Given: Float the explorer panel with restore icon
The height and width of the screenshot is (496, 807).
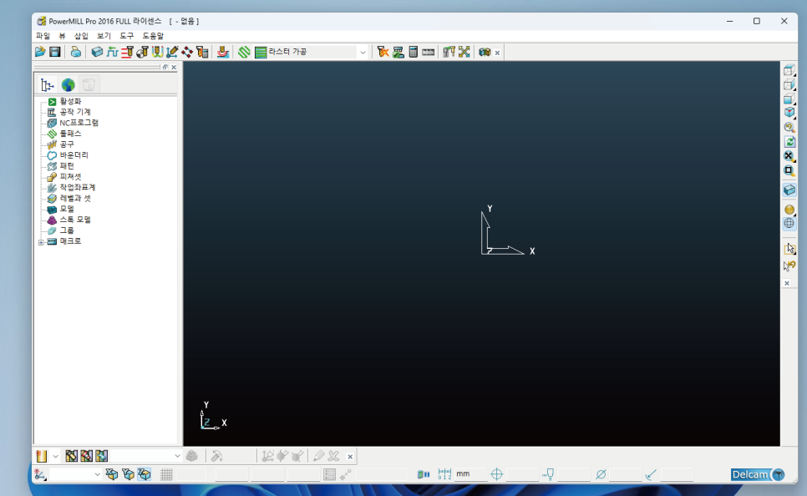Looking at the screenshot, I should pos(165,67).
